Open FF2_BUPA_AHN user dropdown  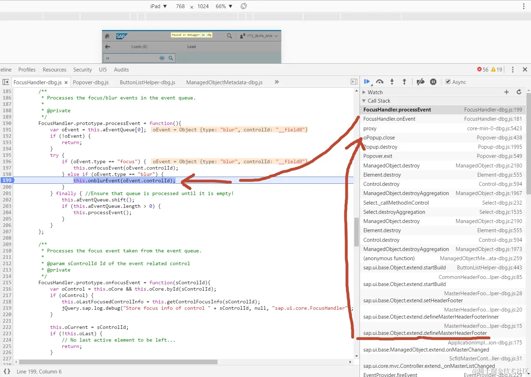(259, 36)
